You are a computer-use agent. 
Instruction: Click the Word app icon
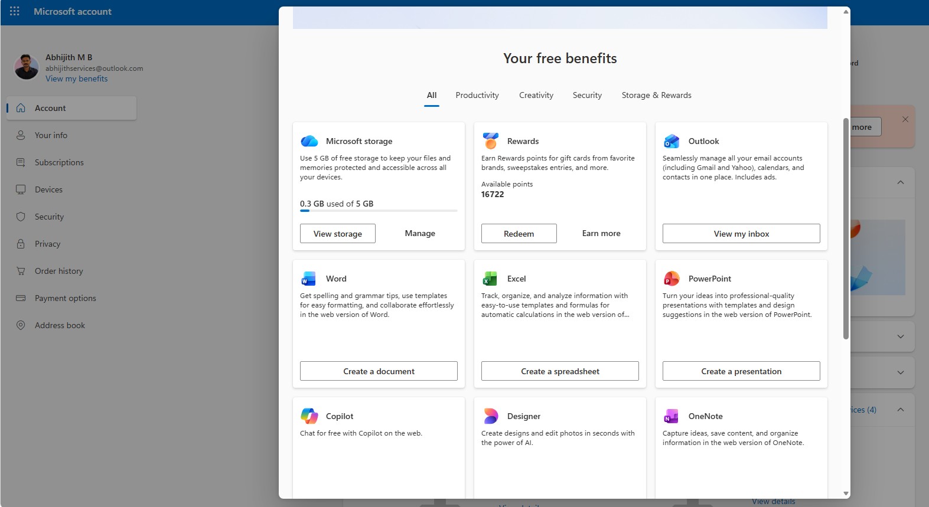pos(308,279)
